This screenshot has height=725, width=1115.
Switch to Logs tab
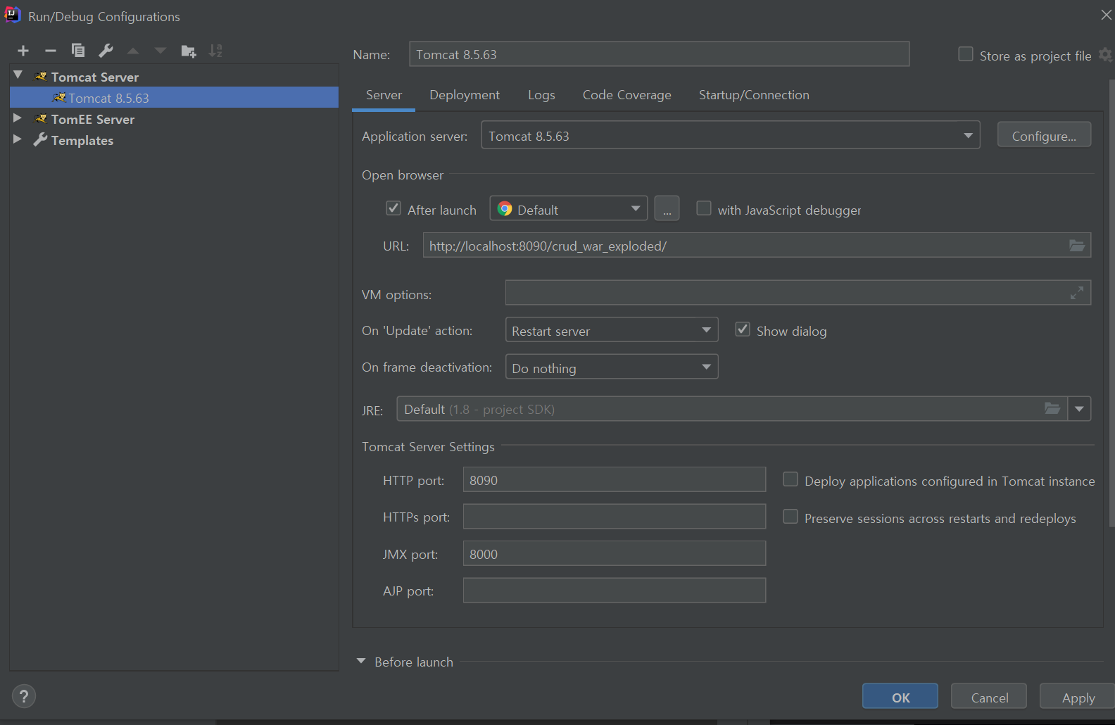pos(541,95)
